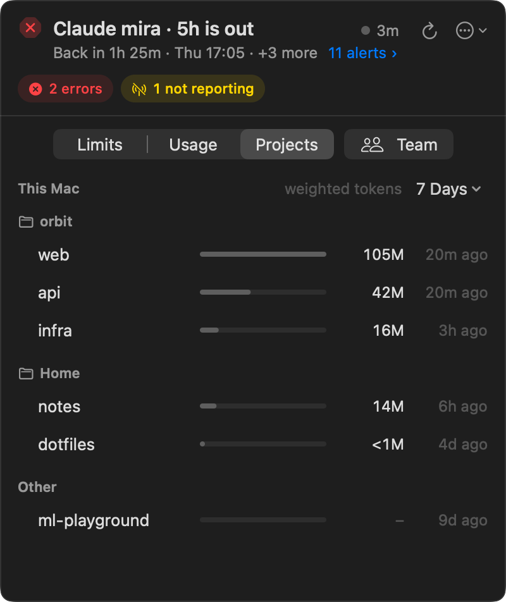The width and height of the screenshot is (506, 602).
Task: Open the ellipsis more-options menu
Action: [471, 31]
